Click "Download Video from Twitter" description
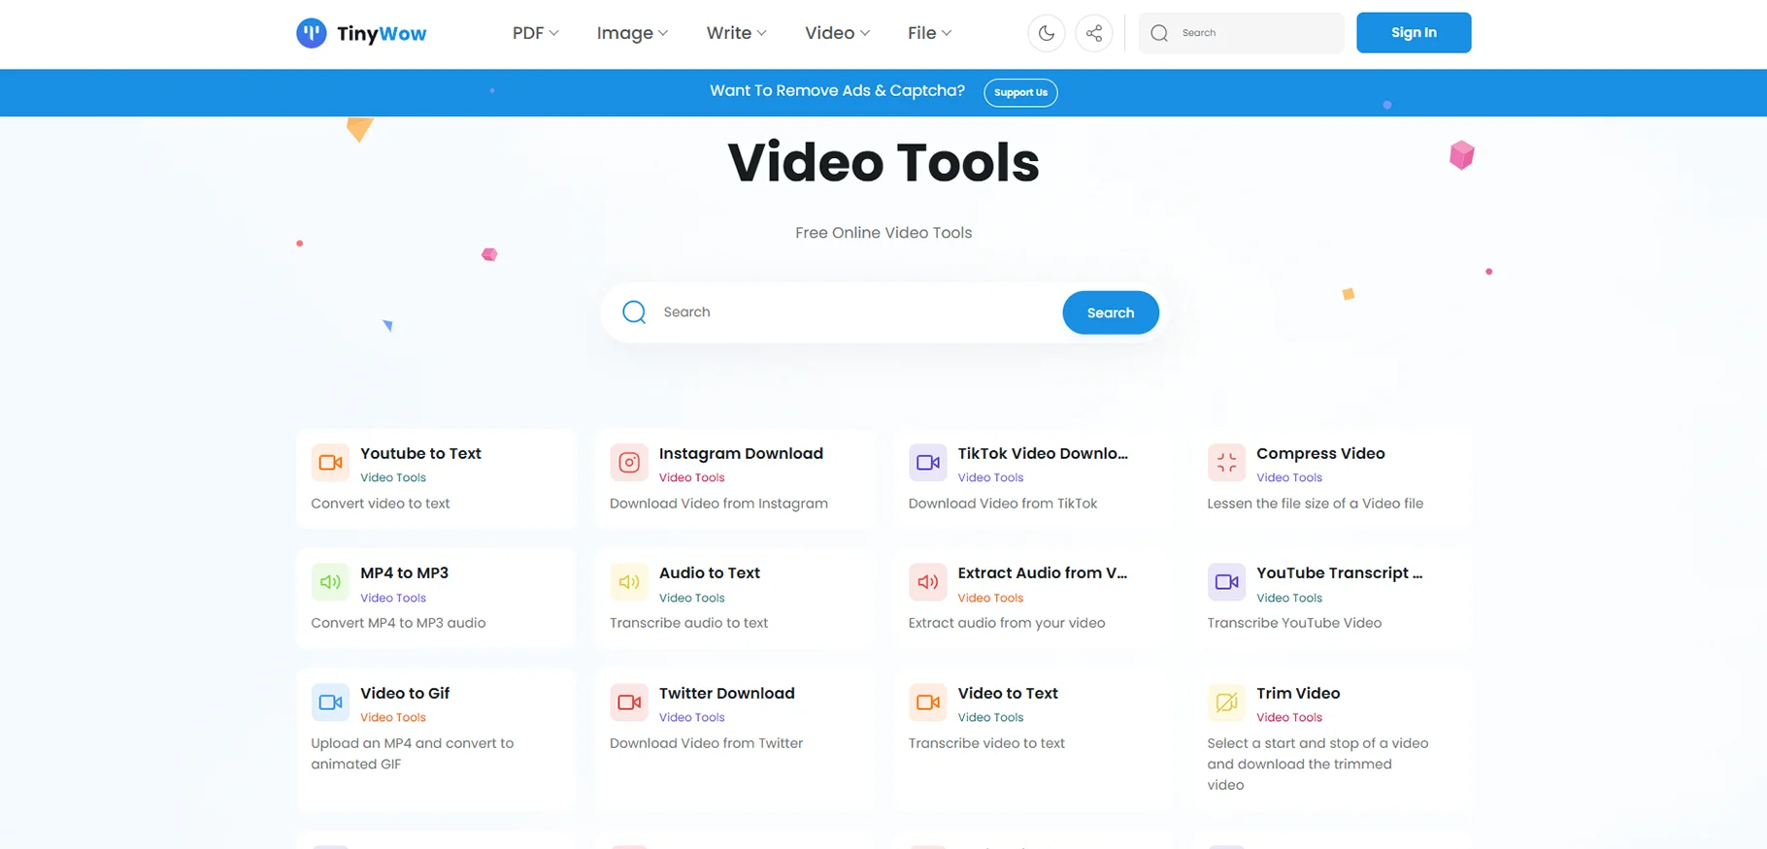 (x=706, y=743)
